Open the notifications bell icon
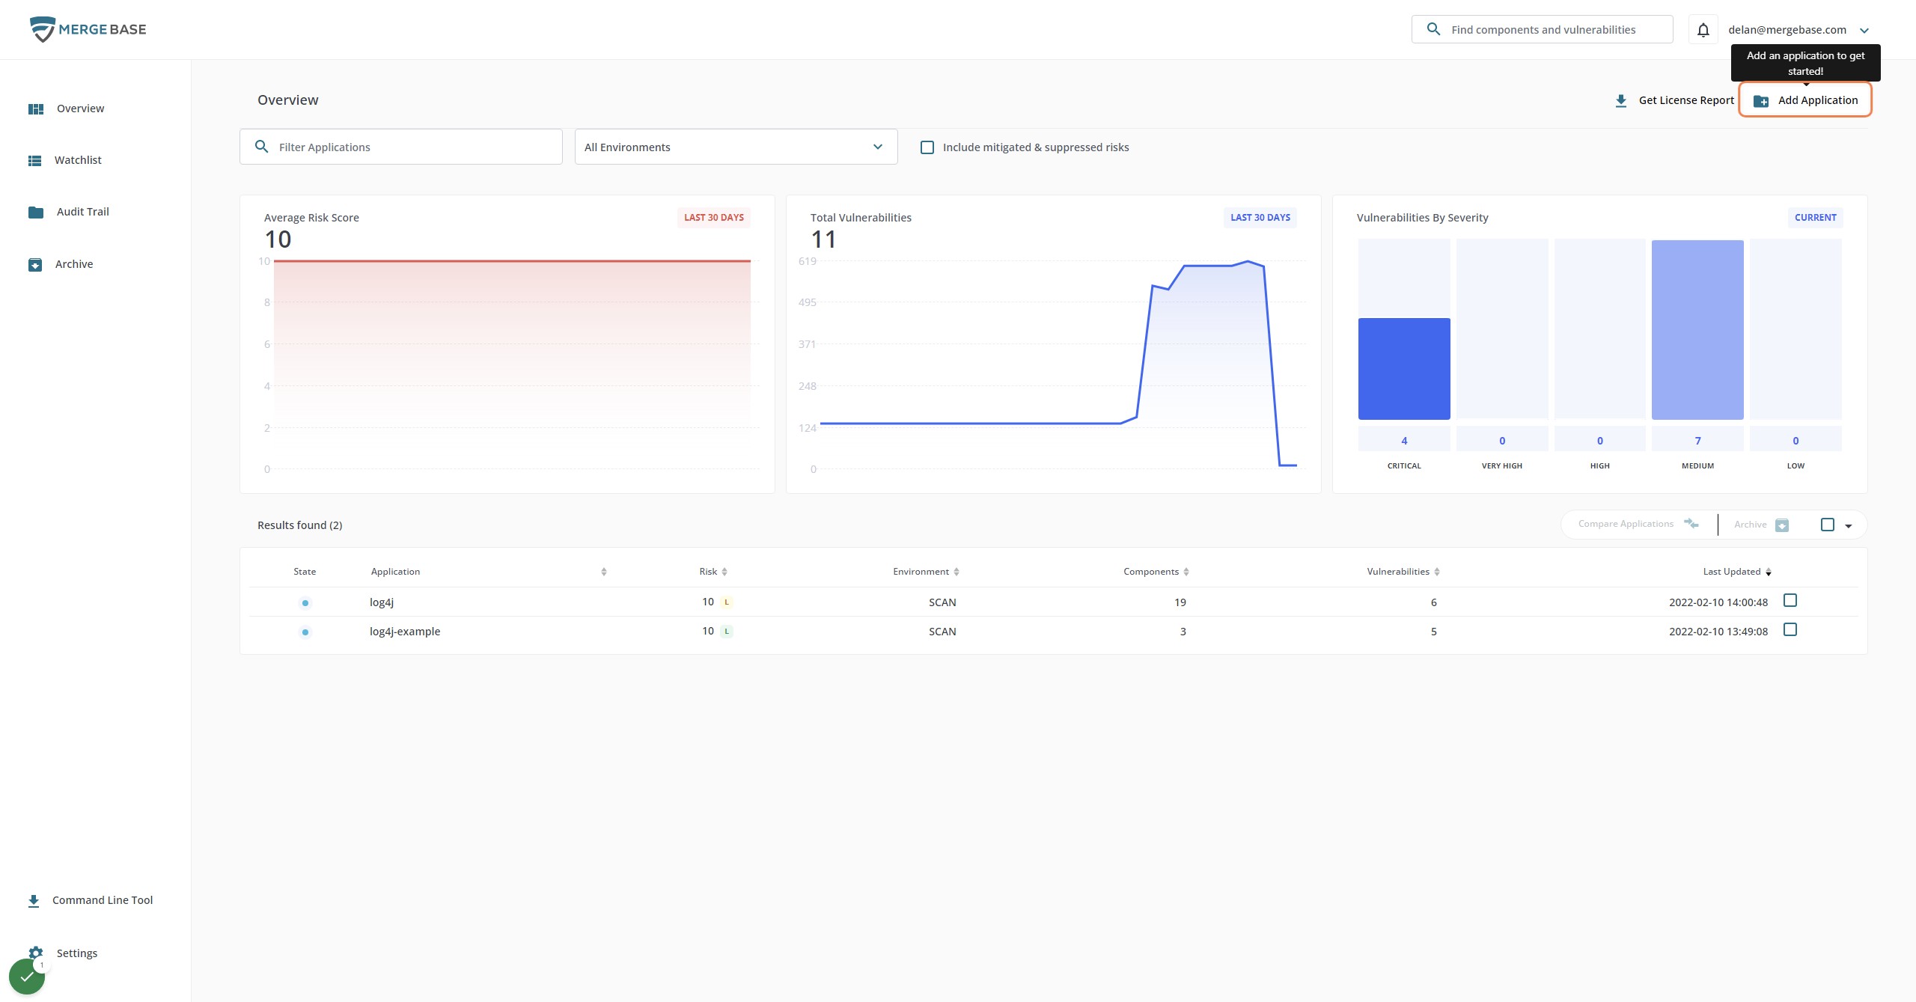The image size is (1916, 1002). pyautogui.click(x=1703, y=30)
